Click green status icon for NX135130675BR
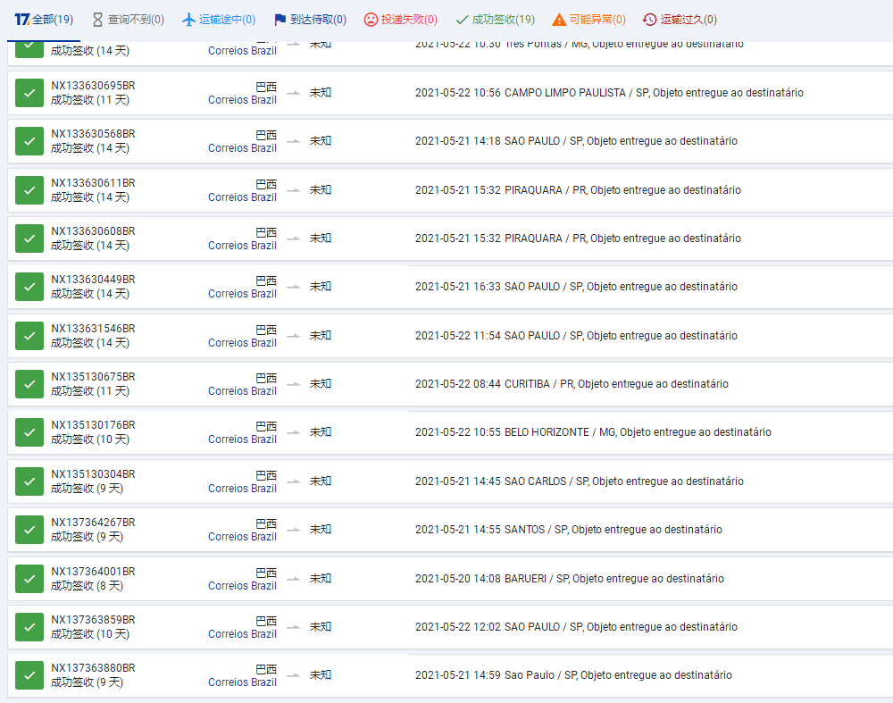 [29, 384]
